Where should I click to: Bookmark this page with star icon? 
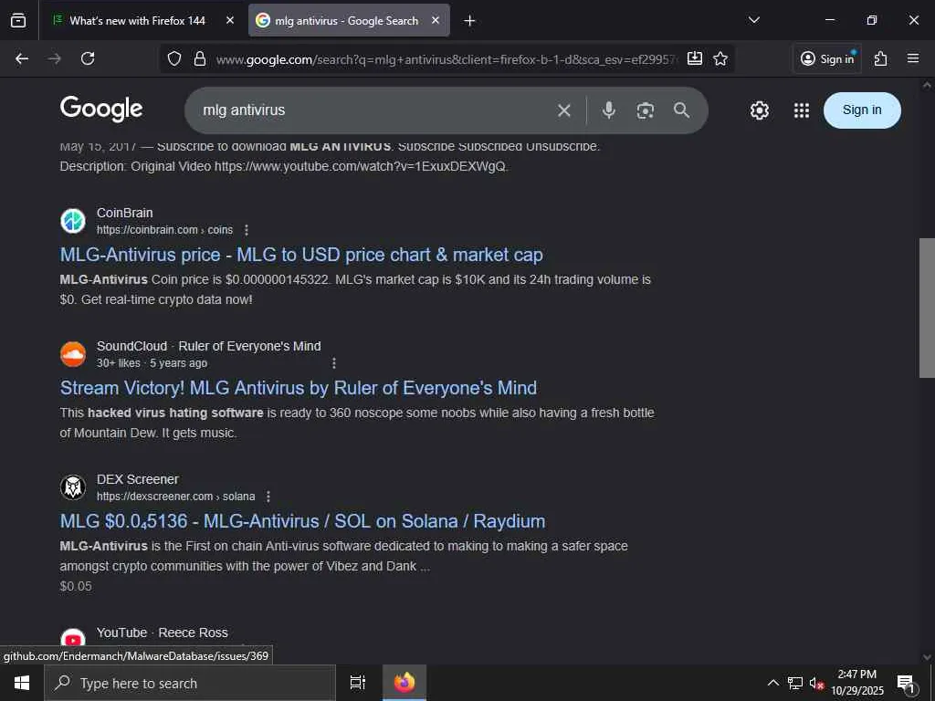[x=720, y=58]
